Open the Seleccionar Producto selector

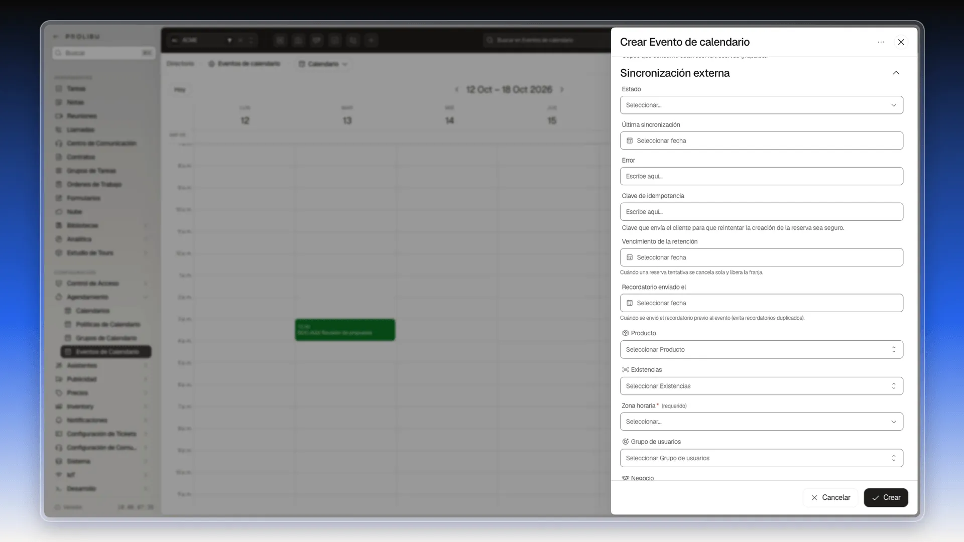click(x=761, y=349)
